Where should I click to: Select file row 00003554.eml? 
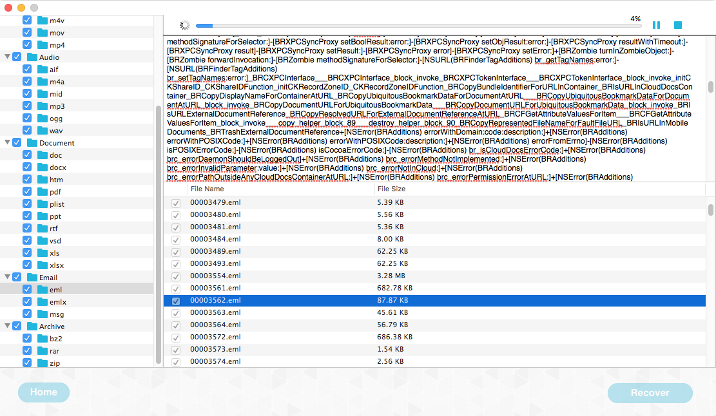(435, 276)
